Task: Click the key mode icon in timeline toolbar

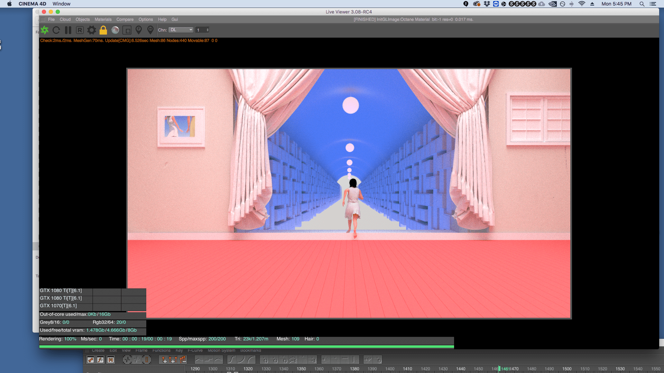Action: (91, 360)
